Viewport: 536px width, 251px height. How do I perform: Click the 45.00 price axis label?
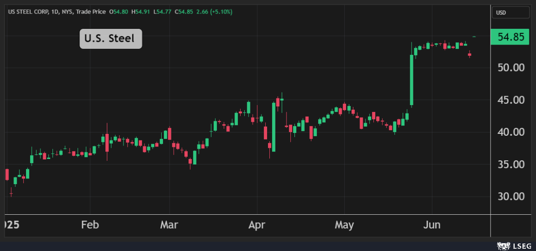point(511,100)
